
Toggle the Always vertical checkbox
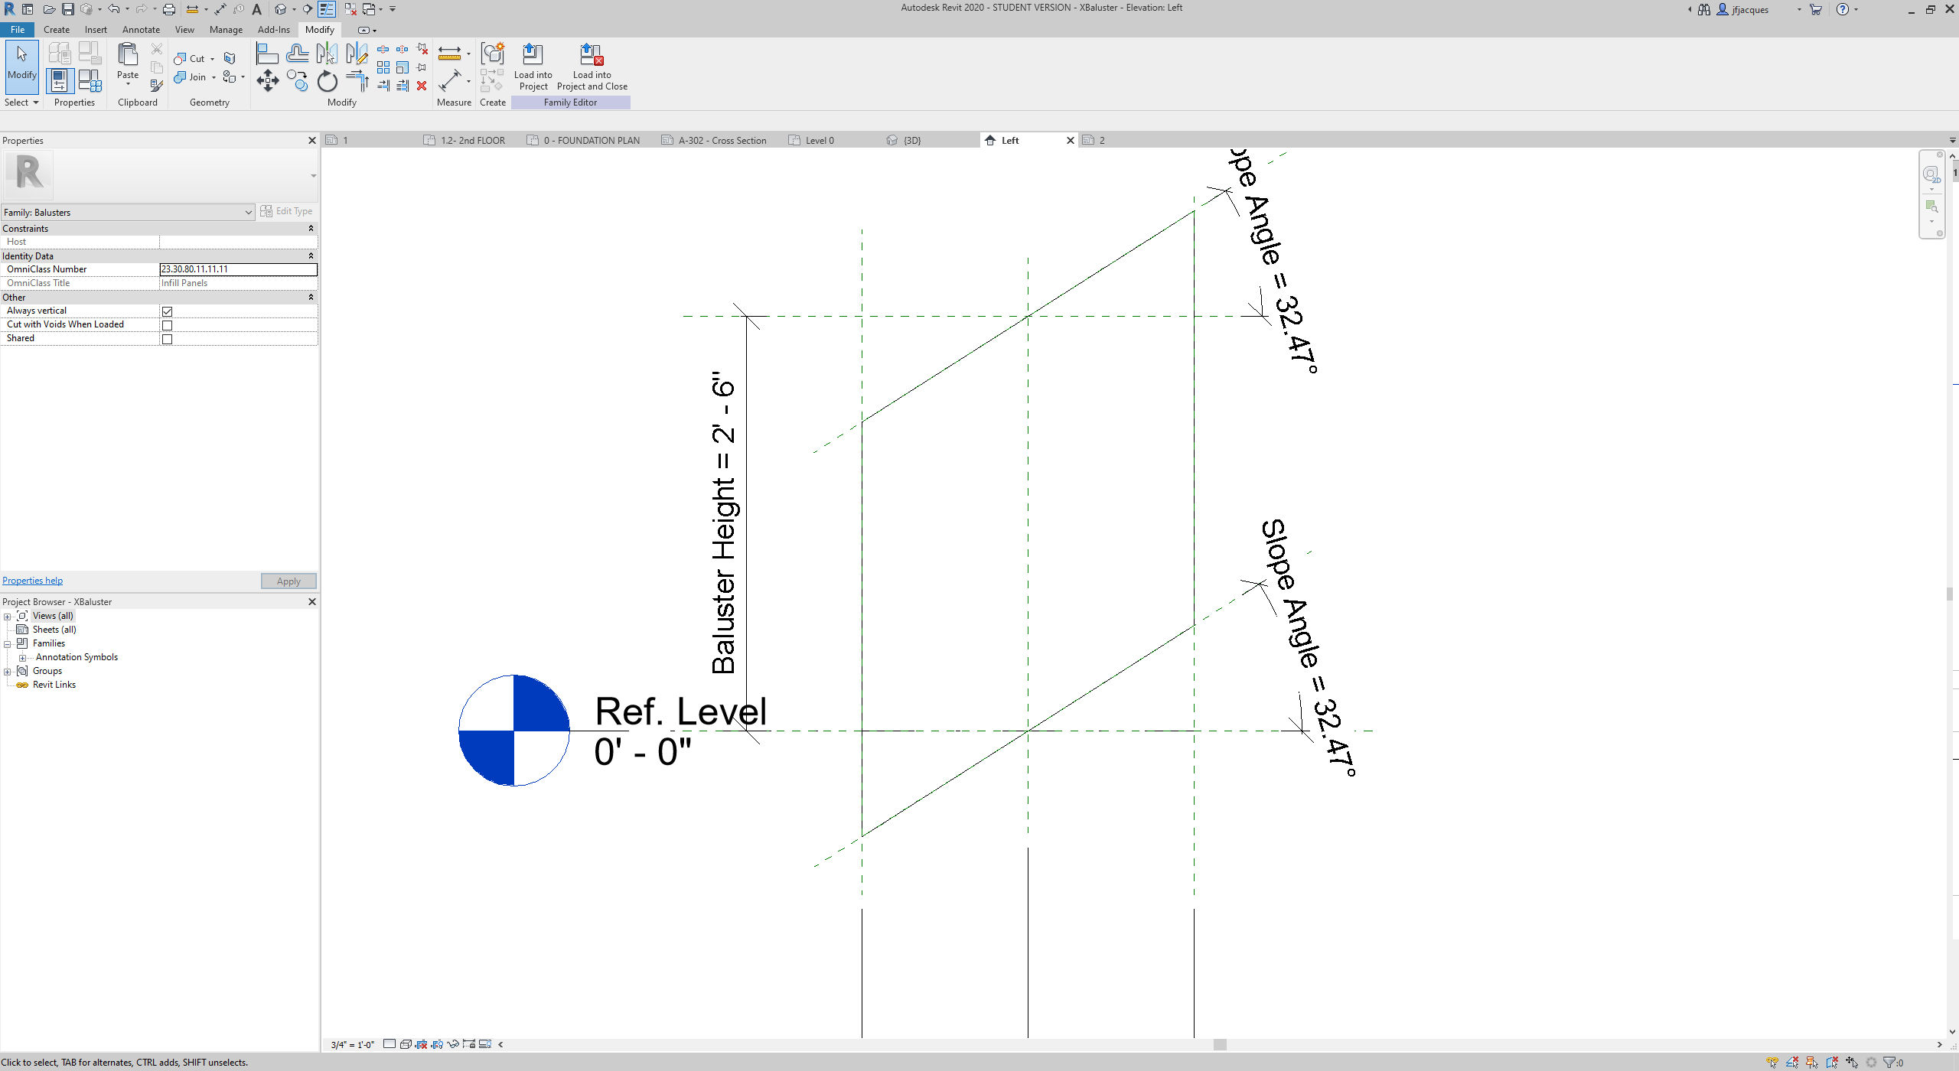[167, 311]
